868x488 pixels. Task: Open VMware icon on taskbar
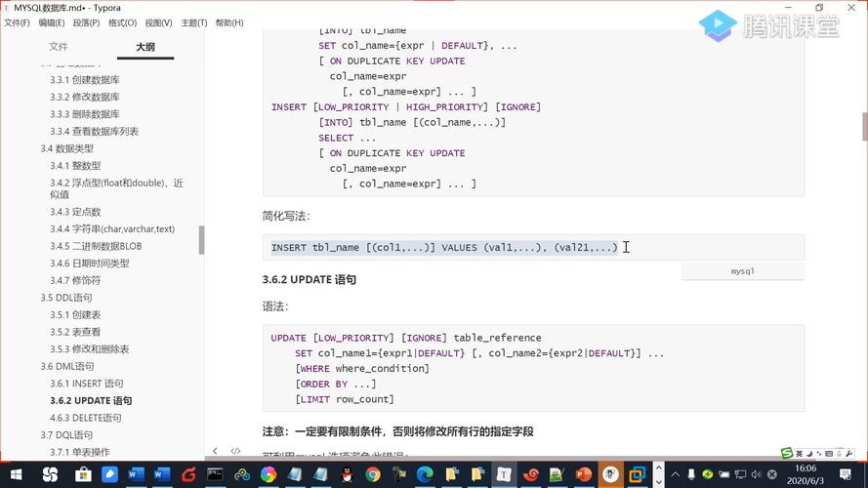637,474
